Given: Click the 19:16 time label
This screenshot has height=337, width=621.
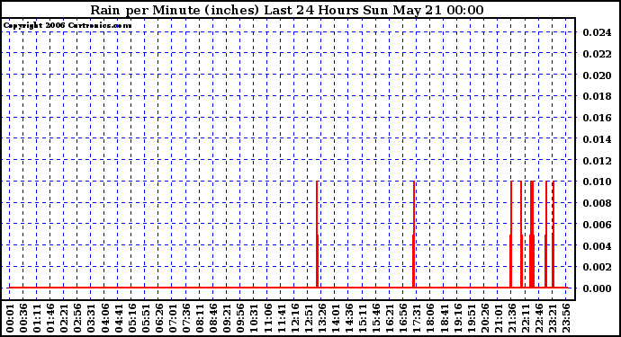Looking at the screenshot, I should pyautogui.click(x=457, y=318).
